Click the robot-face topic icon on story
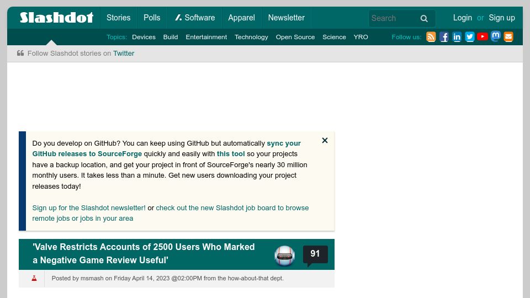Viewport: 530px width, 298px height. coord(285,256)
